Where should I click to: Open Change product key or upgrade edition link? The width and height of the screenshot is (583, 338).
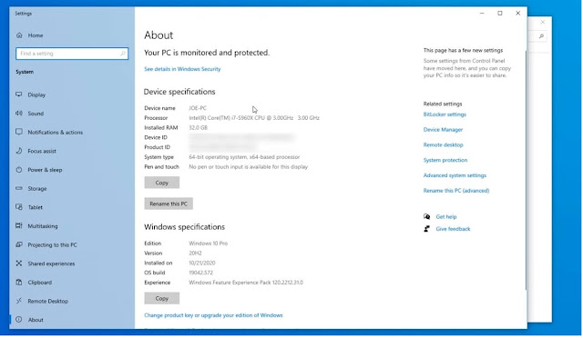213,315
